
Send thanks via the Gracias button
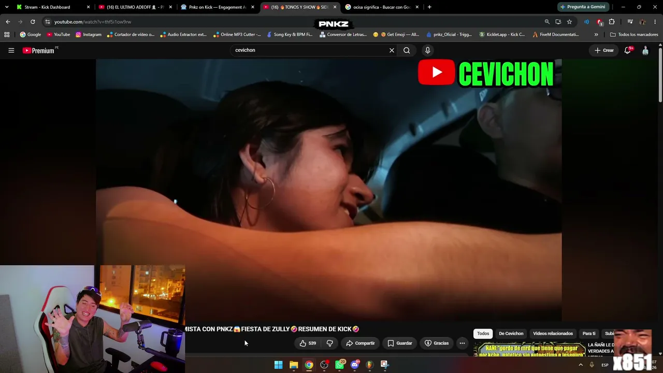(x=437, y=343)
